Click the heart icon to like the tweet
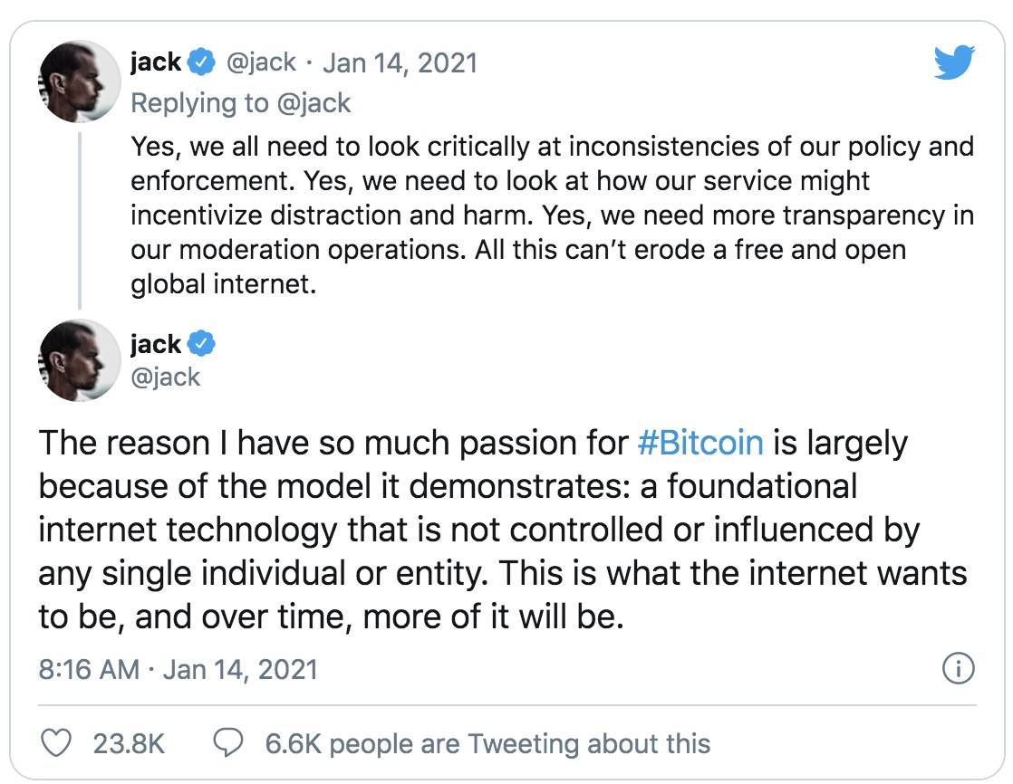Image resolution: width=1013 pixels, height=784 pixels. pyautogui.click(x=58, y=743)
